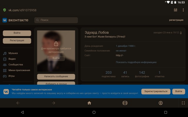Click the mobile device icon near last seen
Viewport: 188px width, 117px height.
[181, 33]
